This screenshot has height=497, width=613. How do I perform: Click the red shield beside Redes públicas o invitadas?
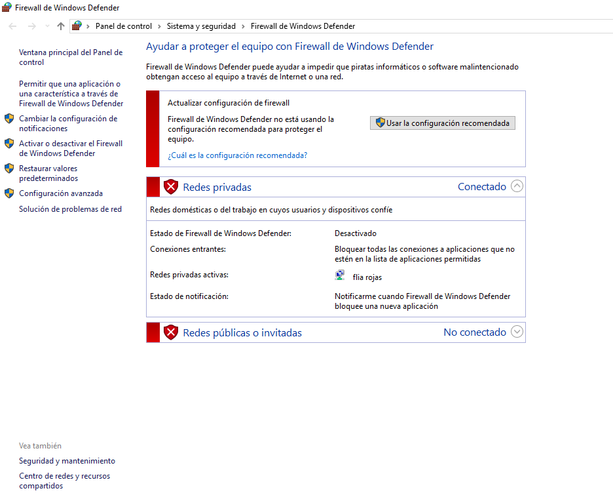171,332
